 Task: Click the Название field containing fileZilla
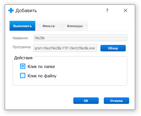80,38
